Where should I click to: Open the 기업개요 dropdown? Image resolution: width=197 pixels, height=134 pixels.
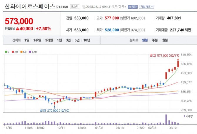coord(147,7)
